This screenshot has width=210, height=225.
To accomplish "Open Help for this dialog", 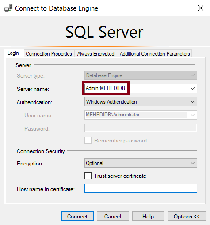I will click(148, 216).
